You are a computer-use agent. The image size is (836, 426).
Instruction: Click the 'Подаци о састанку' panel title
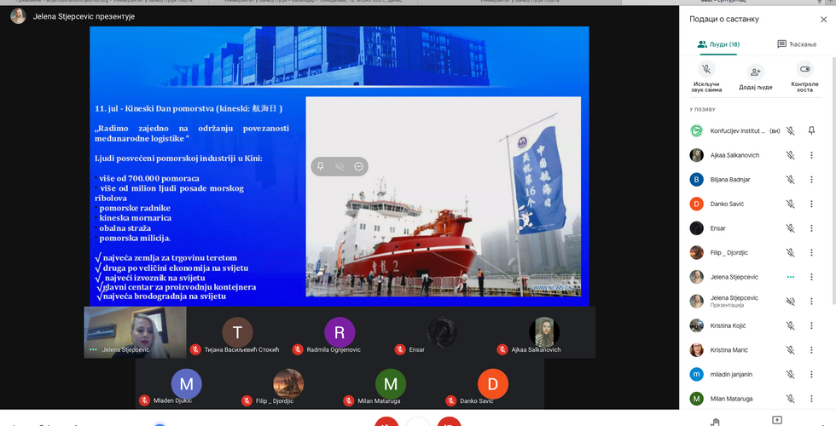[x=724, y=19]
